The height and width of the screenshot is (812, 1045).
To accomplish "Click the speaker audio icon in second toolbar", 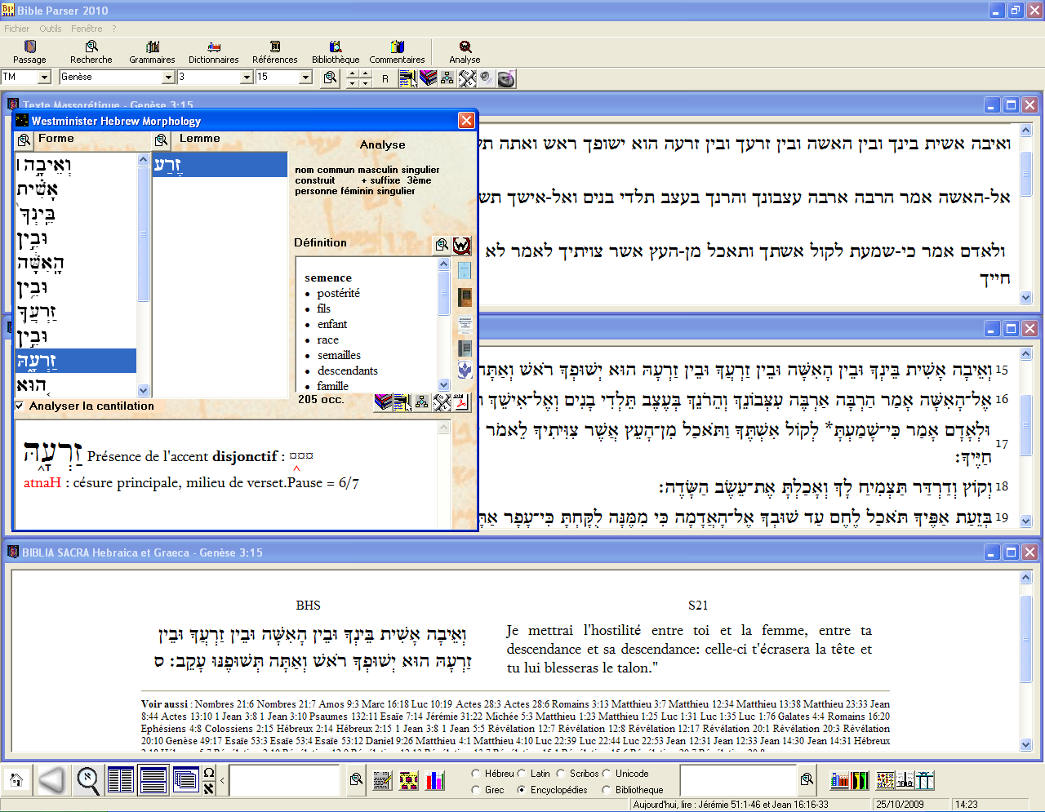I will 487,78.
